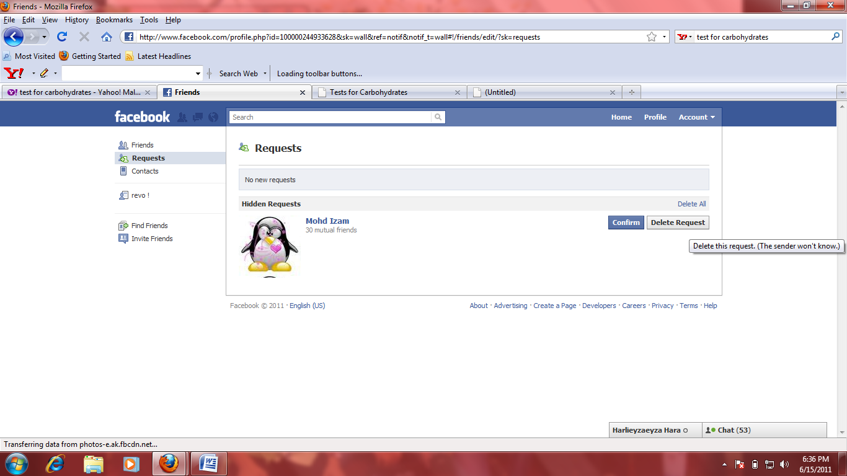Click the Forward navigation arrow
This screenshot has height=476, width=847.
32,37
